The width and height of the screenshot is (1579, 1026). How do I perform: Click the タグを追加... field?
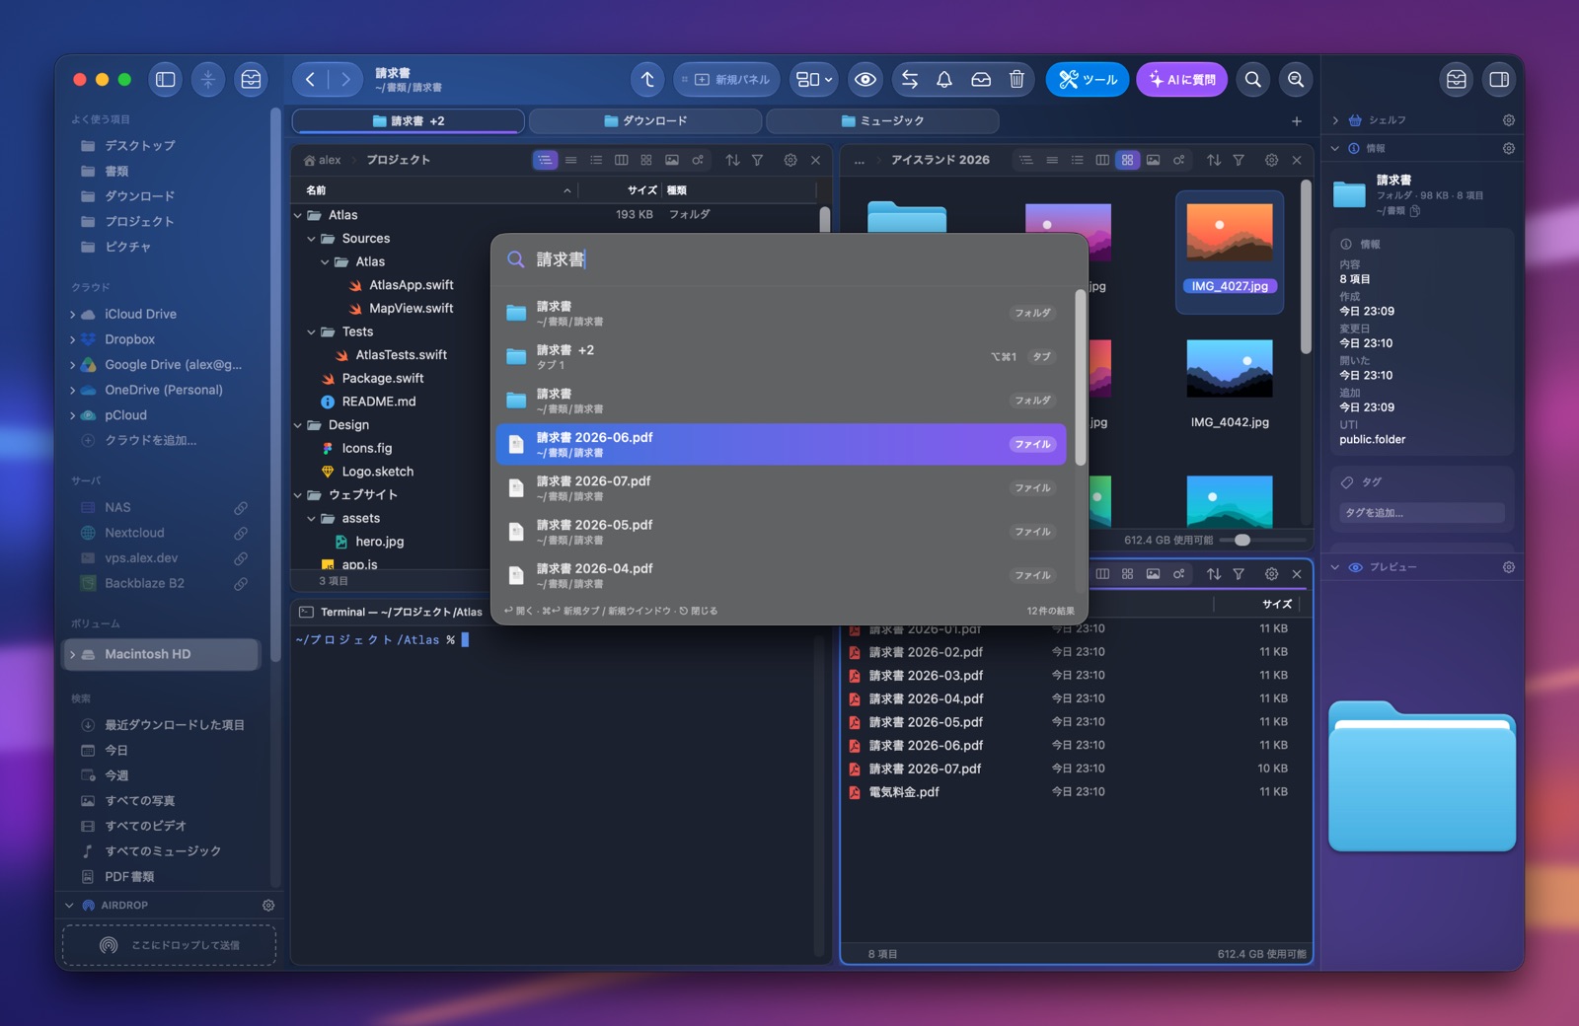1421,513
